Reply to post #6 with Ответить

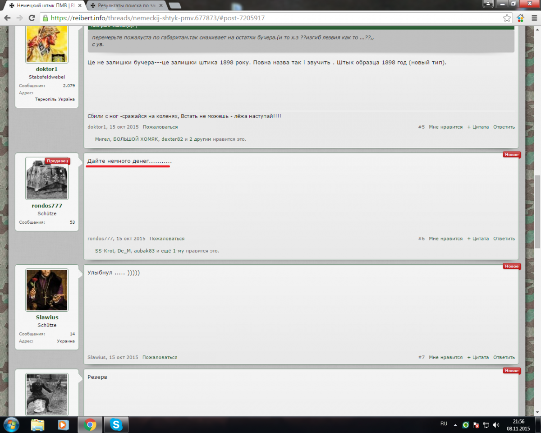(504, 239)
